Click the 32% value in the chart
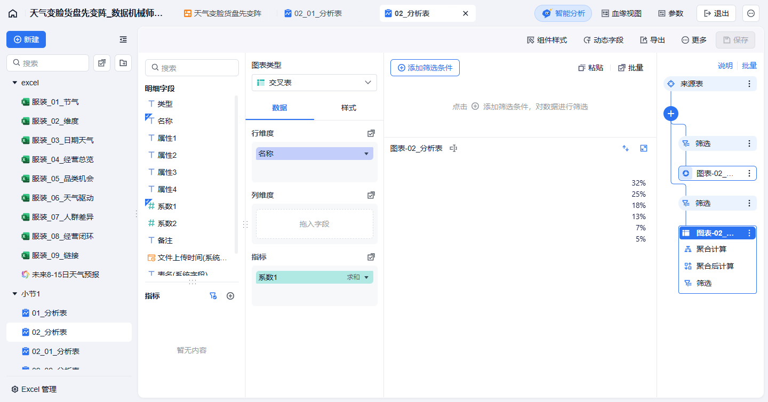The image size is (768, 402). tap(638, 183)
